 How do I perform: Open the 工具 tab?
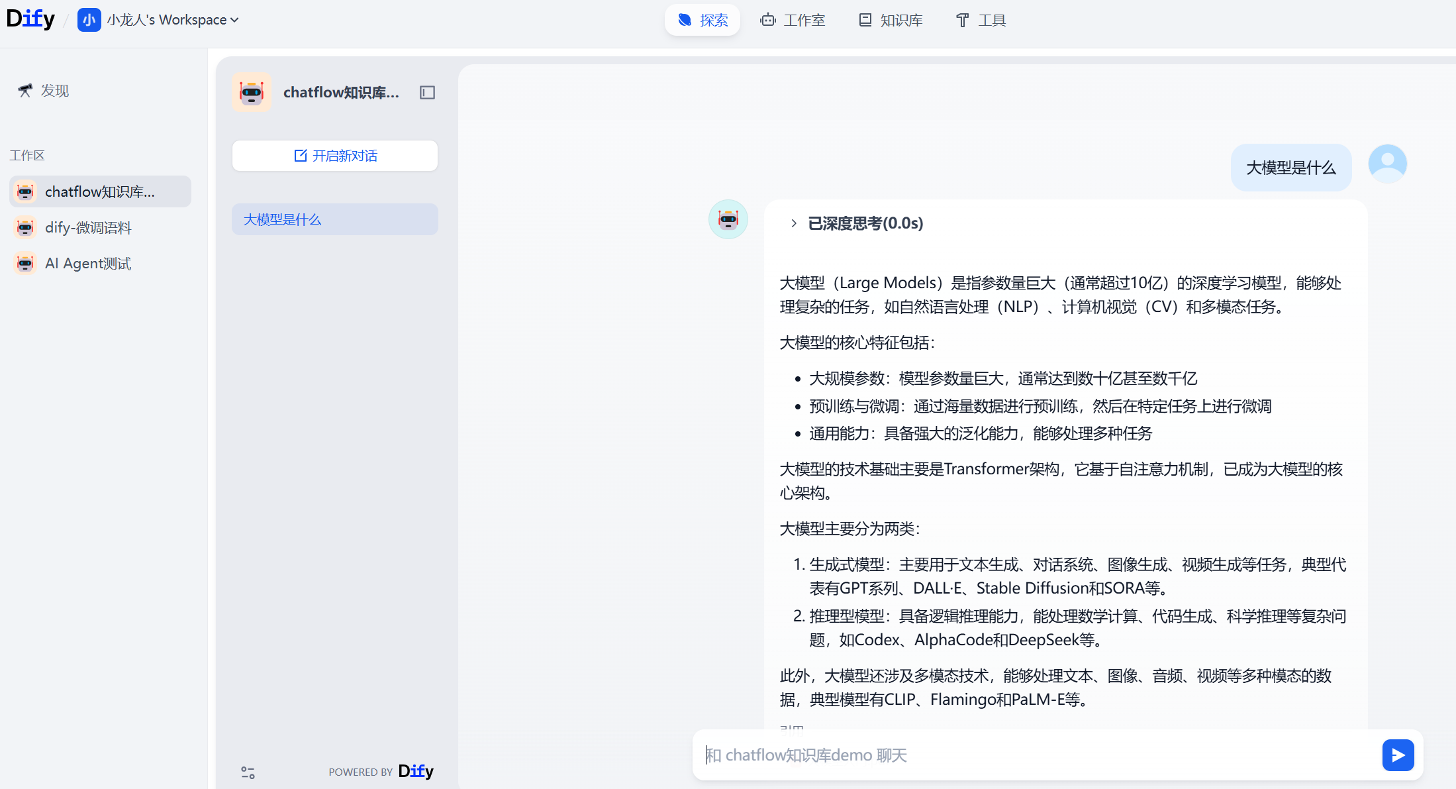pyautogui.click(x=981, y=20)
